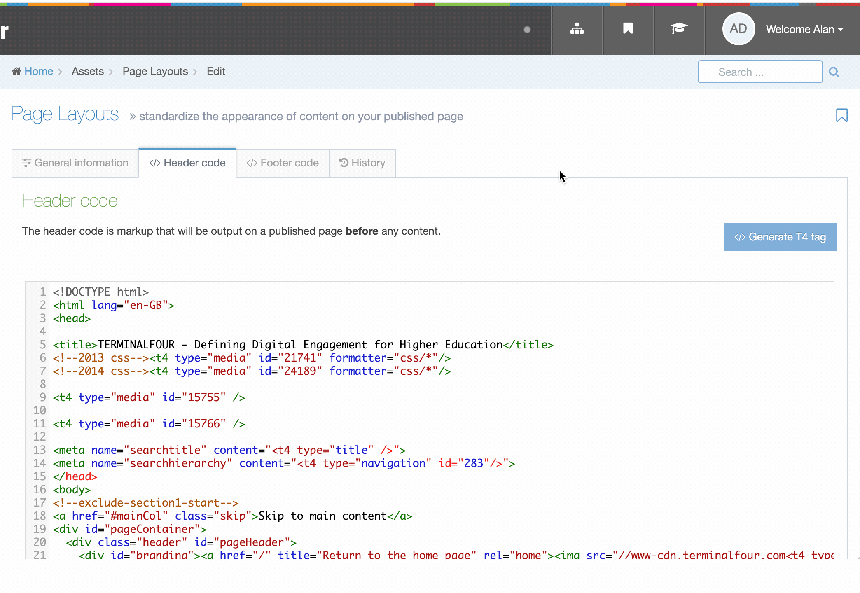Image resolution: width=860 pixels, height=593 pixels.
Task: Open the History tab
Action: tap(362, 163)
